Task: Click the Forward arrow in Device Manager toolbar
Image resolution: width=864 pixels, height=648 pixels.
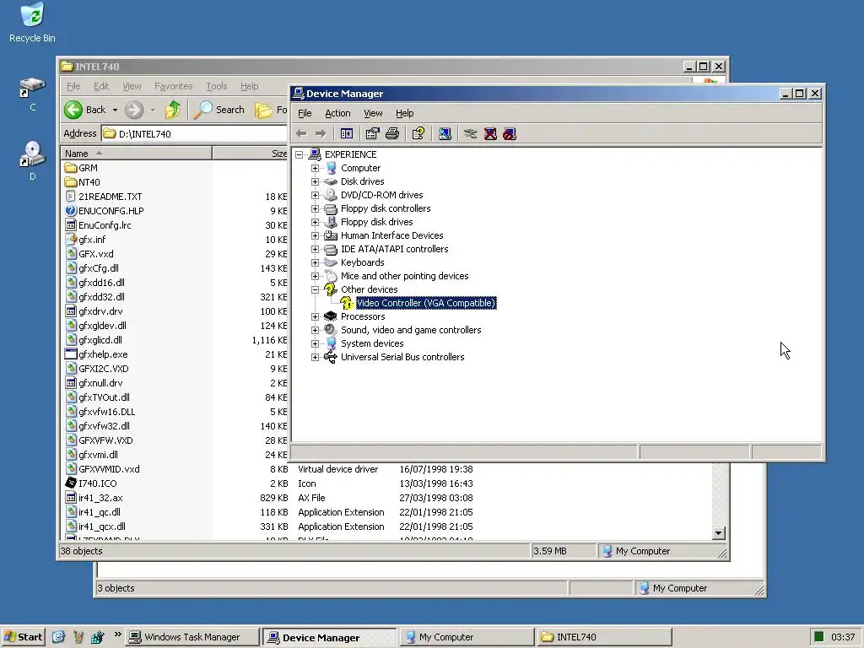Action: (x=321, y=133)
